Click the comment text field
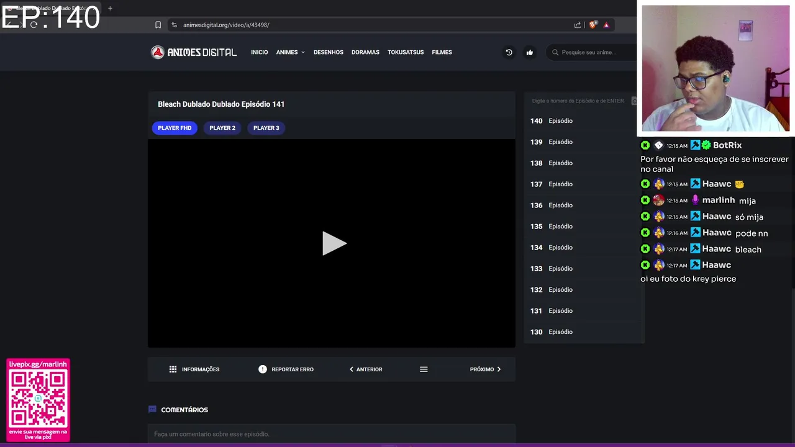 point(331,434)
